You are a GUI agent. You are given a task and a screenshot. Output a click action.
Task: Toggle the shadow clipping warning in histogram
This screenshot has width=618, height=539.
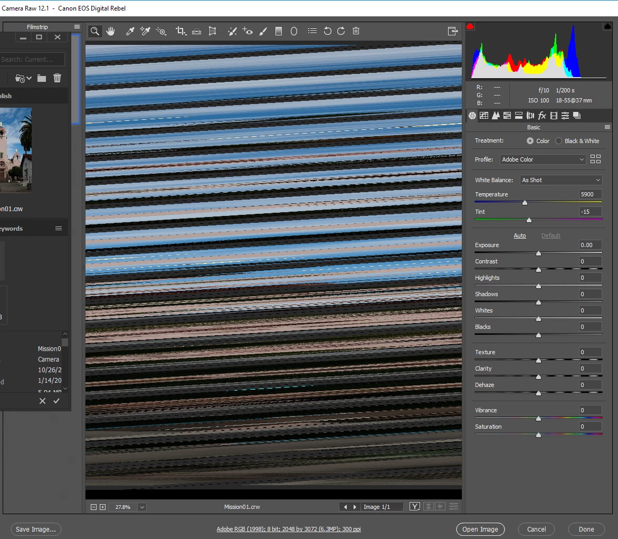(x=470, y=26)
